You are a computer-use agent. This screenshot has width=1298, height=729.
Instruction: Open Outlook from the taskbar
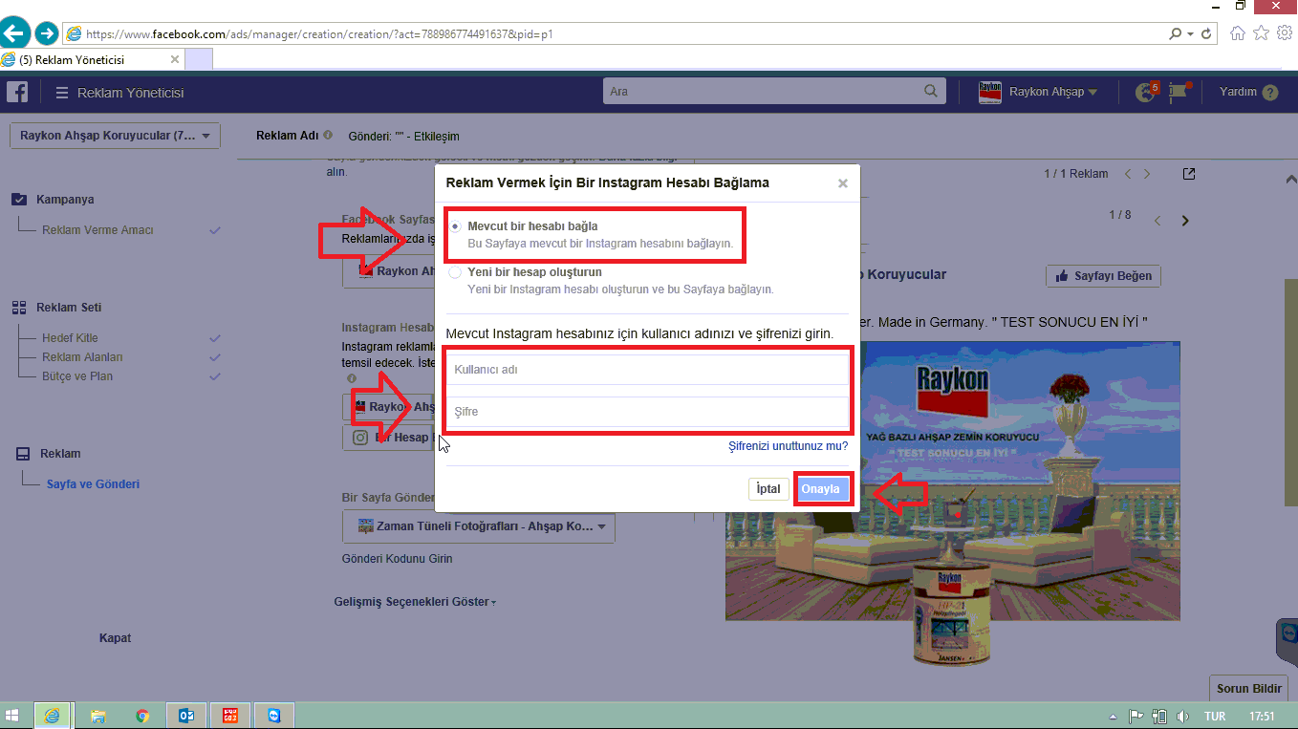186,716
